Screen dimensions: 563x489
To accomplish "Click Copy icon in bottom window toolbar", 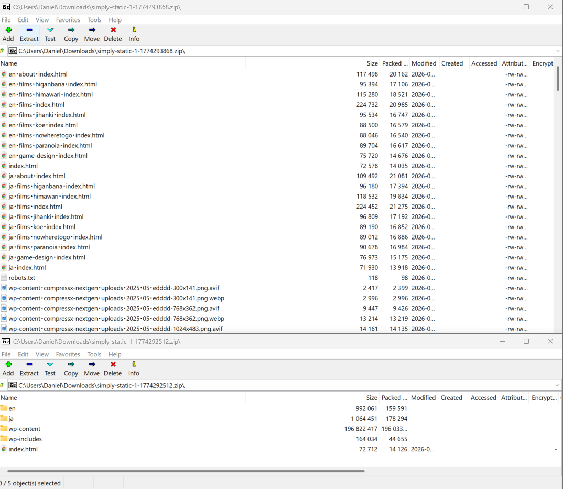I will 71,364.
